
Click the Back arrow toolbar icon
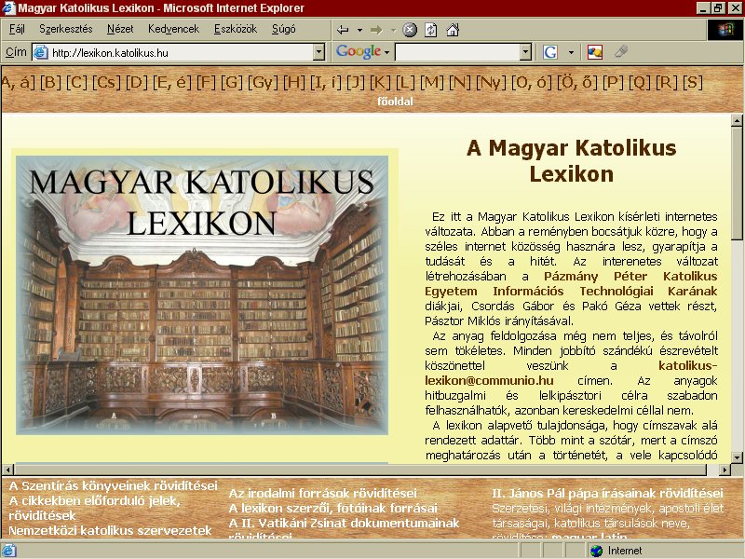click(x=343, y=30)
